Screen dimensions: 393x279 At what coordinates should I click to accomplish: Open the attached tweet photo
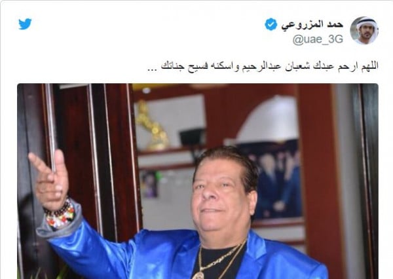pyautogui.click(x=198, y=181)
